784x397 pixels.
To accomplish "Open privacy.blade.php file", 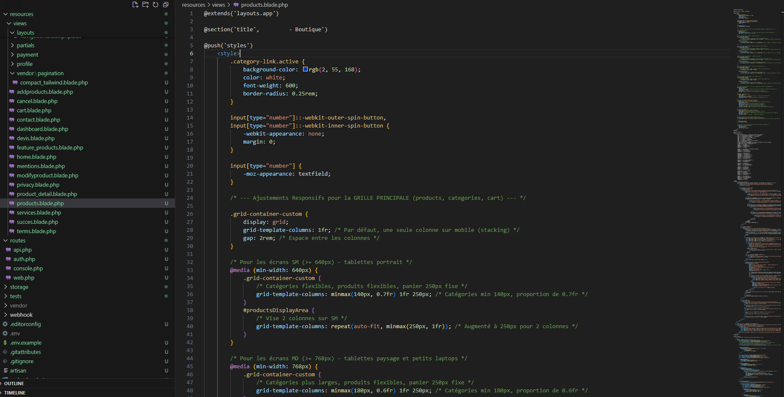I will [x=87, y=185].
